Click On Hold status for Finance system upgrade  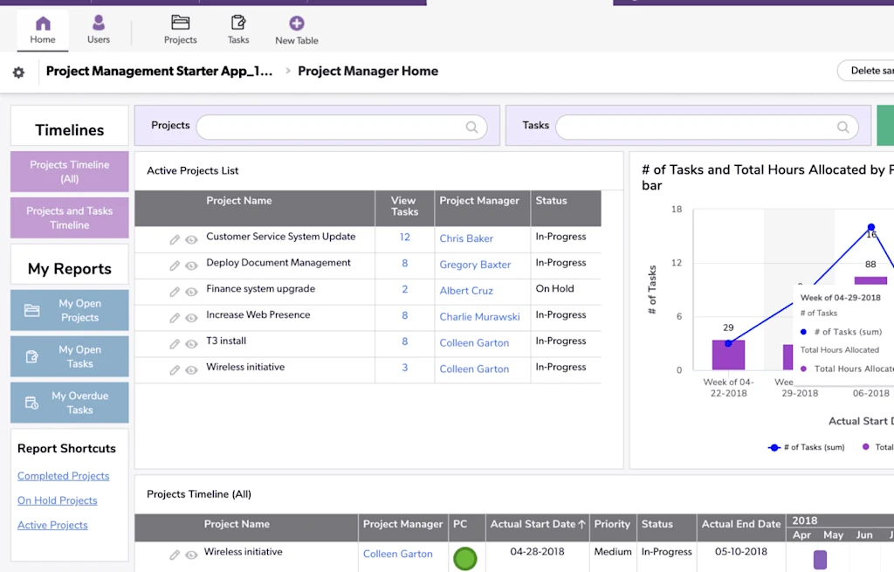554,288
